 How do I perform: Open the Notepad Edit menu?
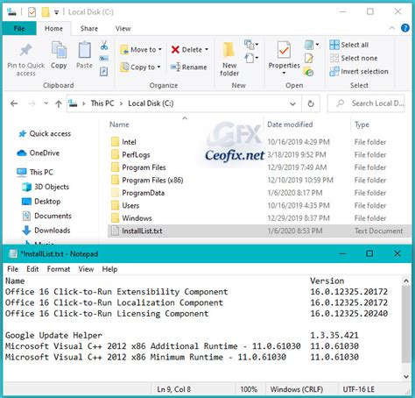(x=32, y=269)
